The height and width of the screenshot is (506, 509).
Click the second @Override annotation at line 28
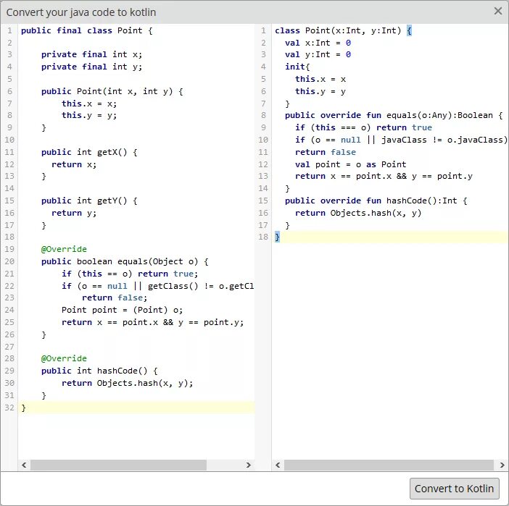tap(64, 358)
